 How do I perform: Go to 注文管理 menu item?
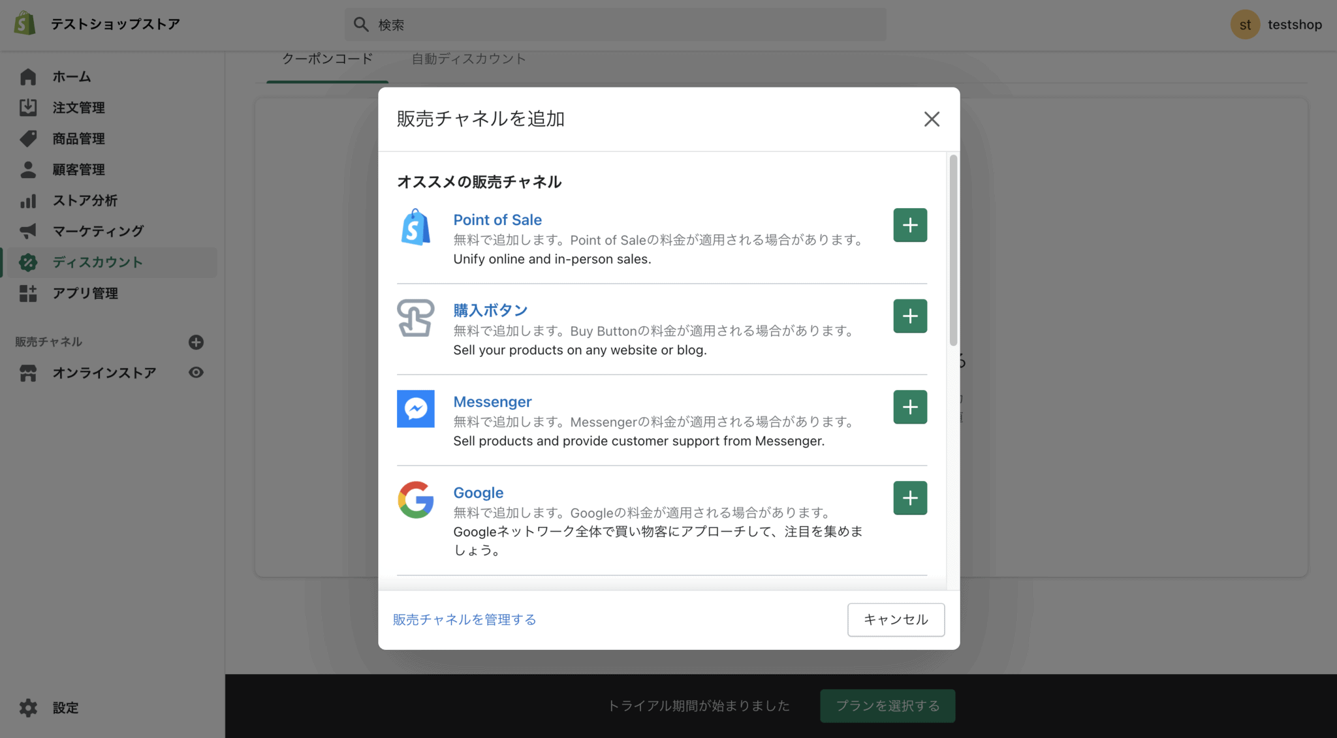point(79,108)
